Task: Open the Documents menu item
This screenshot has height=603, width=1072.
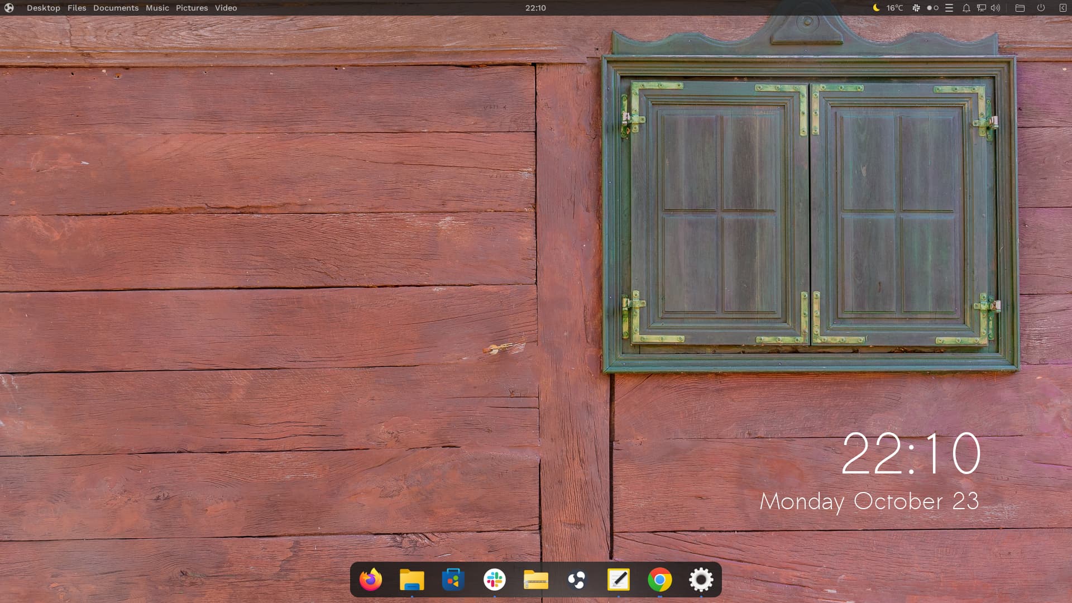Action: (x=116, y=8)
